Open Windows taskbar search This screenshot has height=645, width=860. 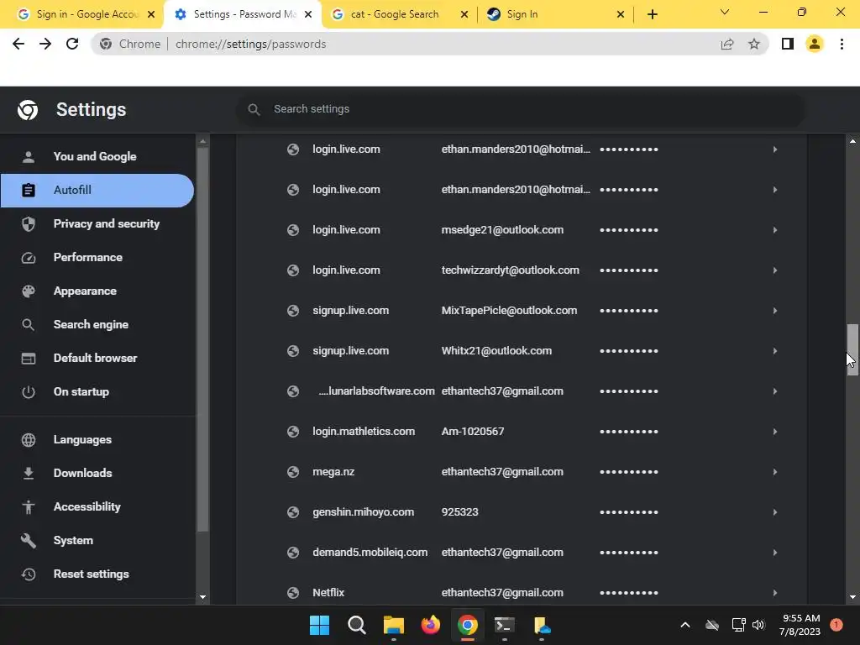[356, 625]
